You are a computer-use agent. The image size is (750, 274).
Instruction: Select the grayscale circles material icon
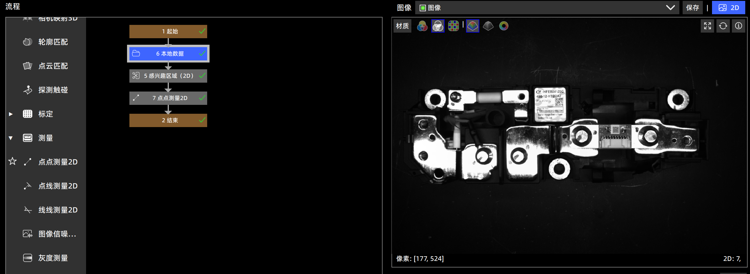tap(438, 26)
